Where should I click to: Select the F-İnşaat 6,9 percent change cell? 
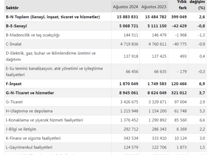point(202,84)
